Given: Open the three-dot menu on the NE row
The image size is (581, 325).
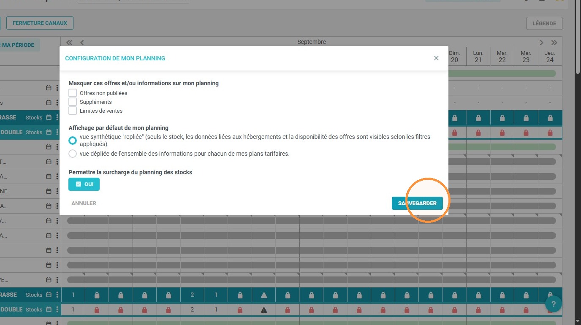Looking at the screenshot, I should click(x=57, y=191).
